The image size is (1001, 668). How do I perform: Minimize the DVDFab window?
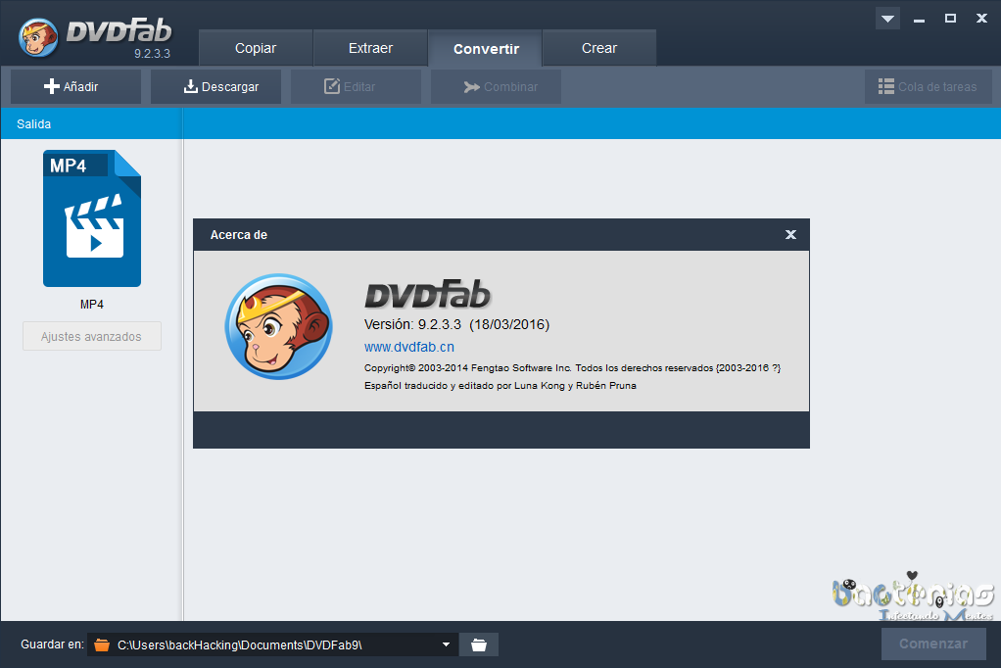tap(920, 19)
